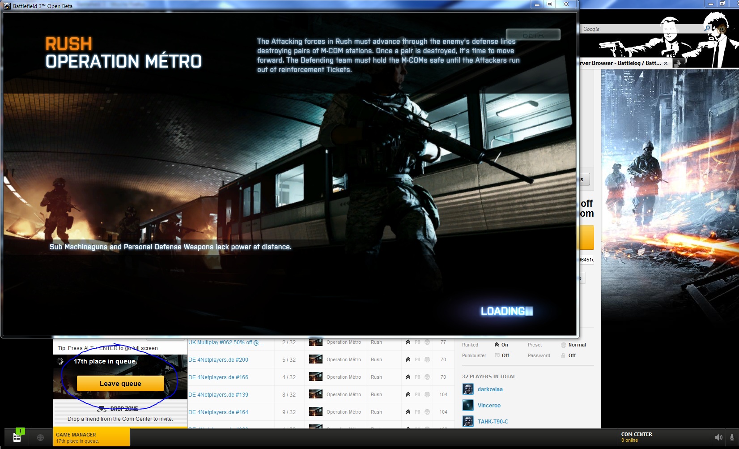Click Ranked On chevron icon in server info
This screenshot has width=739, height=449.
click(x=497, y=345)
